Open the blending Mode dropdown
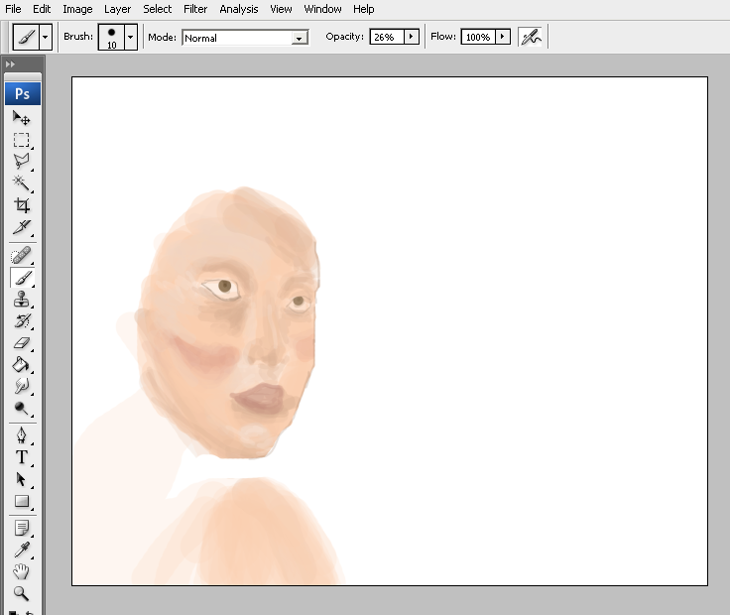Image resolution: width=730 pixels, height=615 pixels. point(300,38)
